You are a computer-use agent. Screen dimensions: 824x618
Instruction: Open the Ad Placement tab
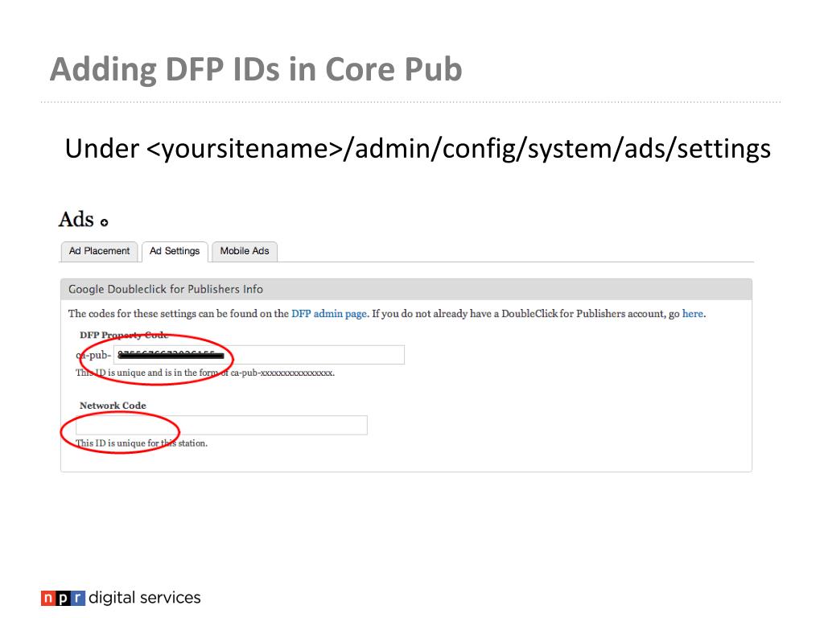pos(99,251)
